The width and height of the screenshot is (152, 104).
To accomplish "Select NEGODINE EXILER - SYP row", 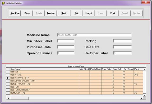I will click(x=75, y=81).
